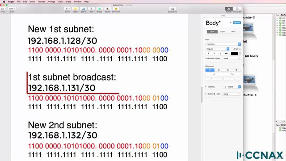Click the Collaborate toolbar button
The image size is (286, 161).
click(x=172, y=9)
